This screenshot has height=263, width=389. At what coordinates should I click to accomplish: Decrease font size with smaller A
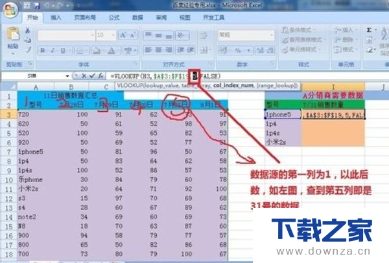click(x=132, y=35)
